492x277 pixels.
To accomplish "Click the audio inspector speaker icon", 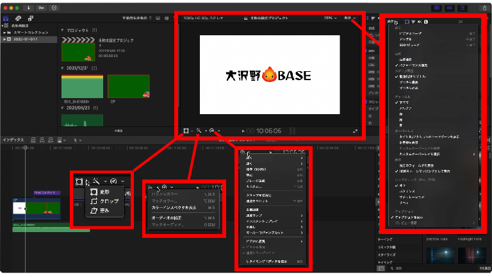I will tap(420, 22).
